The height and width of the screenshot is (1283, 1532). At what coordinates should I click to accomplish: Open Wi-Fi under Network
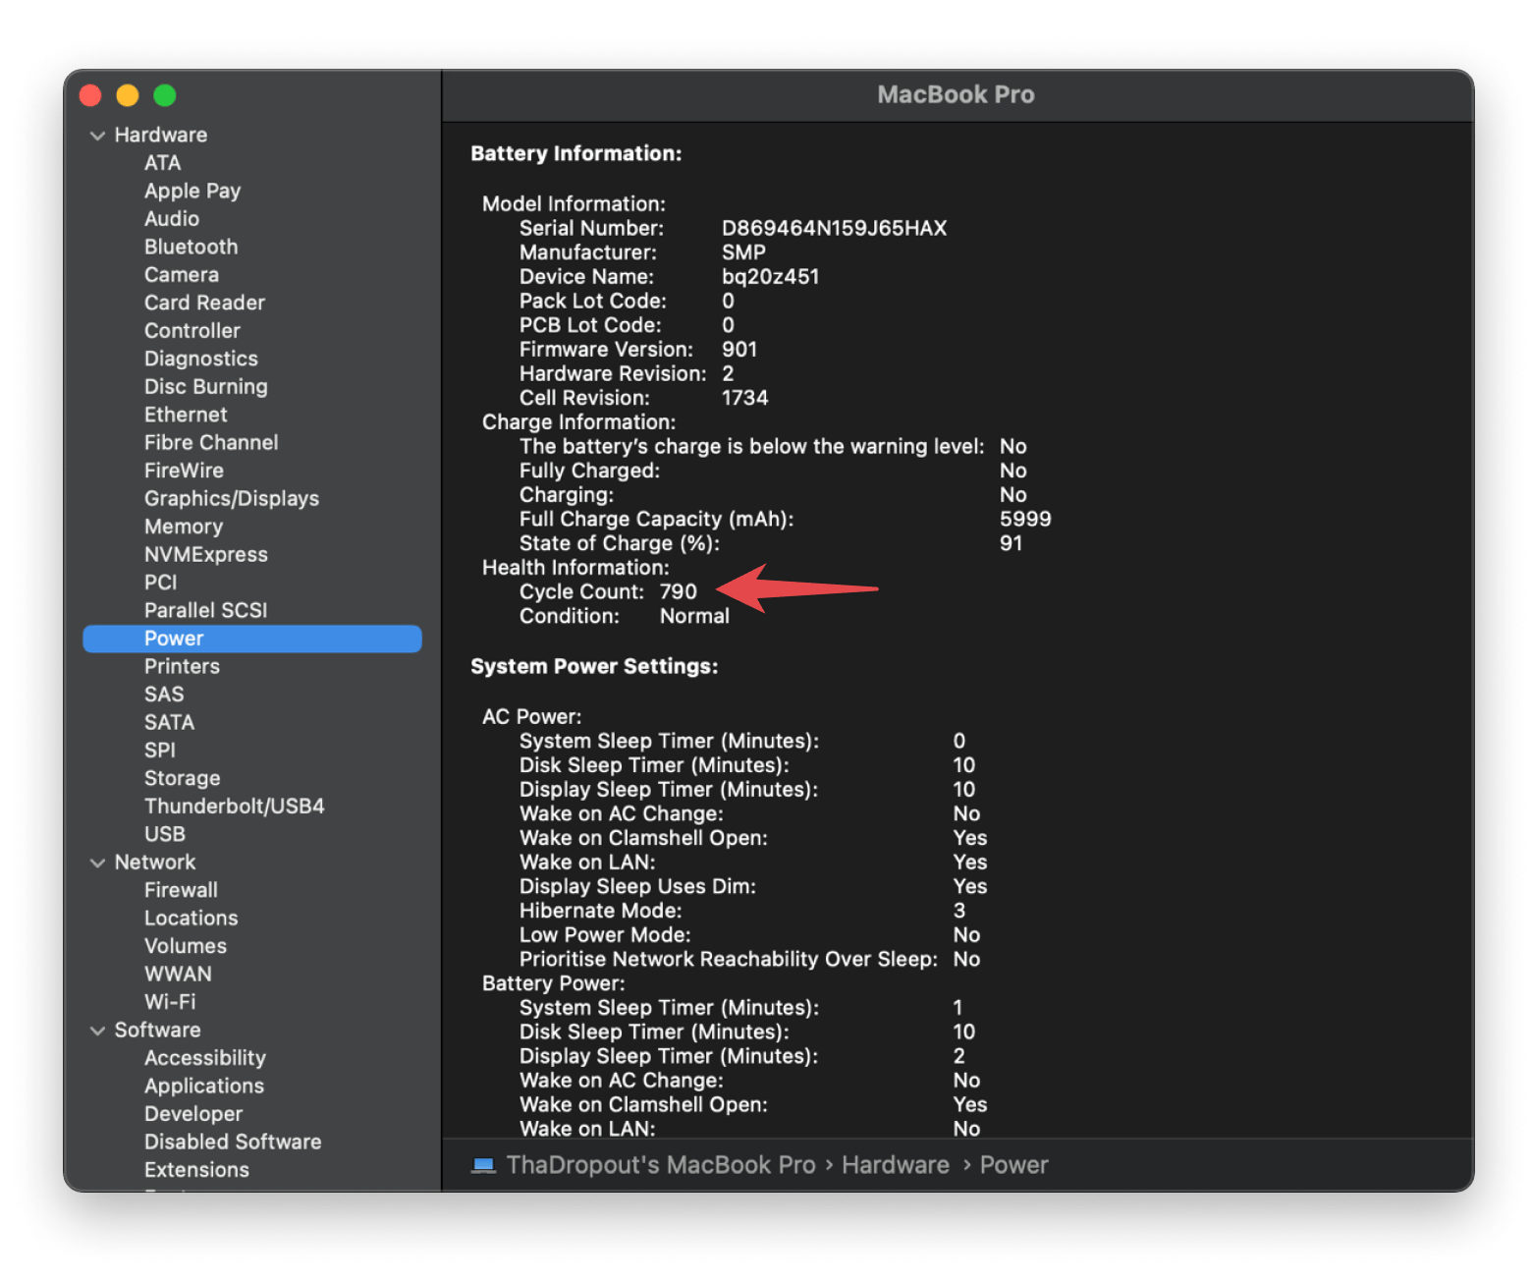(x=170, y=1002)
